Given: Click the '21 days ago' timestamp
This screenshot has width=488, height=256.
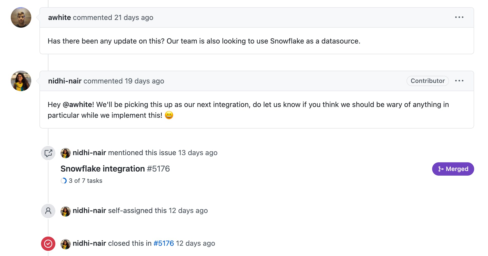Looking at the screenshot, I should 134,17.
